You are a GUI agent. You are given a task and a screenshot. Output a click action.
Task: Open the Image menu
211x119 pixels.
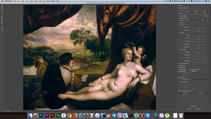tap(23, 1)
